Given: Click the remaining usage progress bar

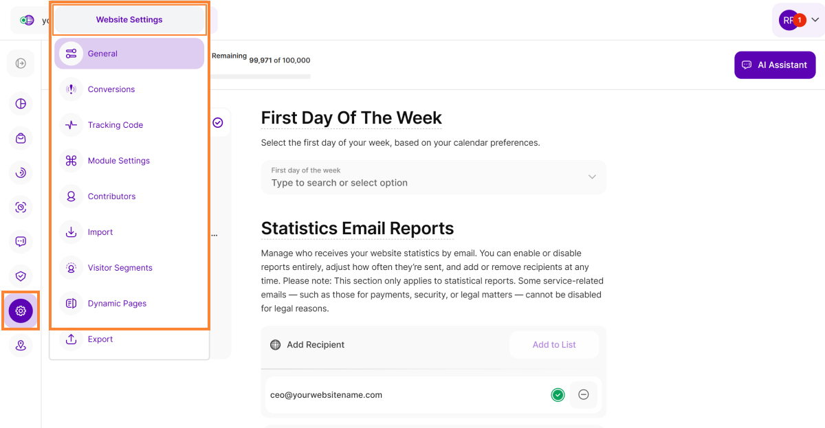Looking at the screenshot, I should click(x=261, y=76).
